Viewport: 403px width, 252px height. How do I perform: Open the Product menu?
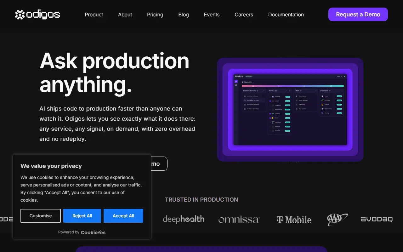94,14
